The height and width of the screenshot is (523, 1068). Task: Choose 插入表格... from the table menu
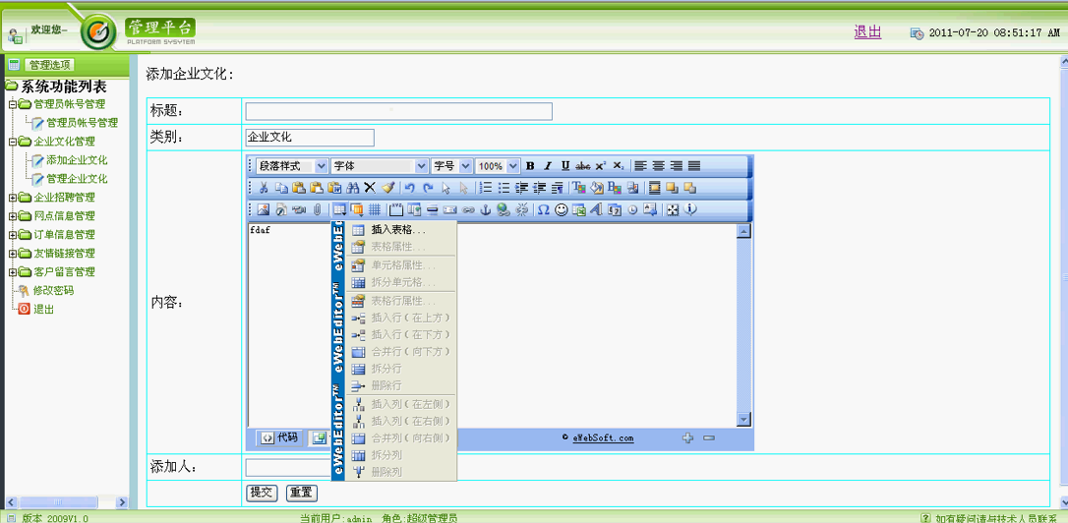click(x=400, y=230)
